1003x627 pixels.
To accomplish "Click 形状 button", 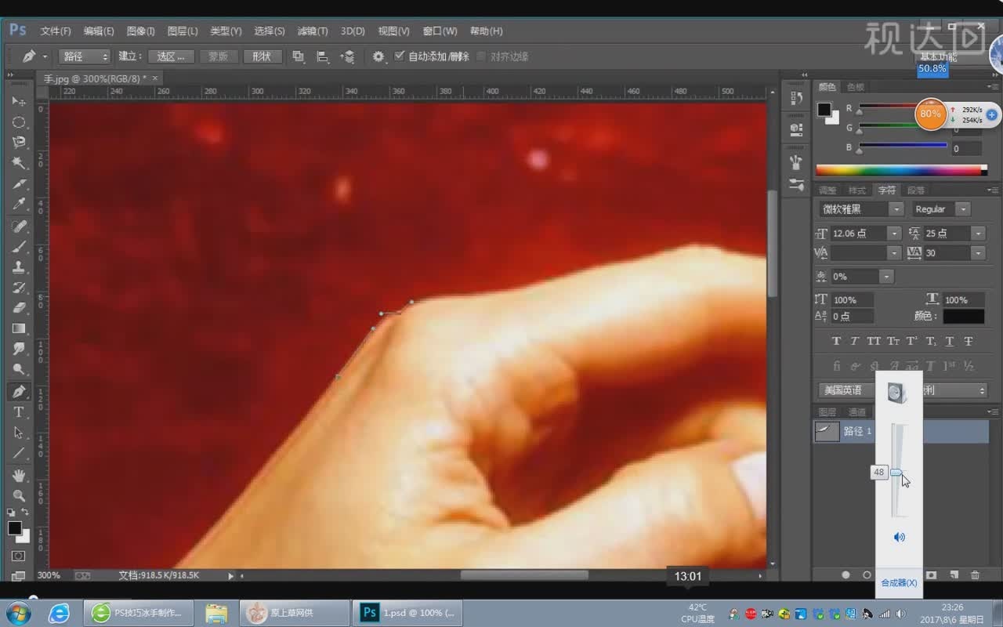I will point(262,56).
